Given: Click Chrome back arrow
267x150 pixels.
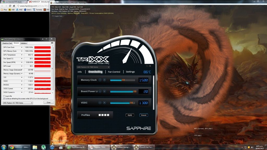Looking at the screenshot, I should coord(2,6).
